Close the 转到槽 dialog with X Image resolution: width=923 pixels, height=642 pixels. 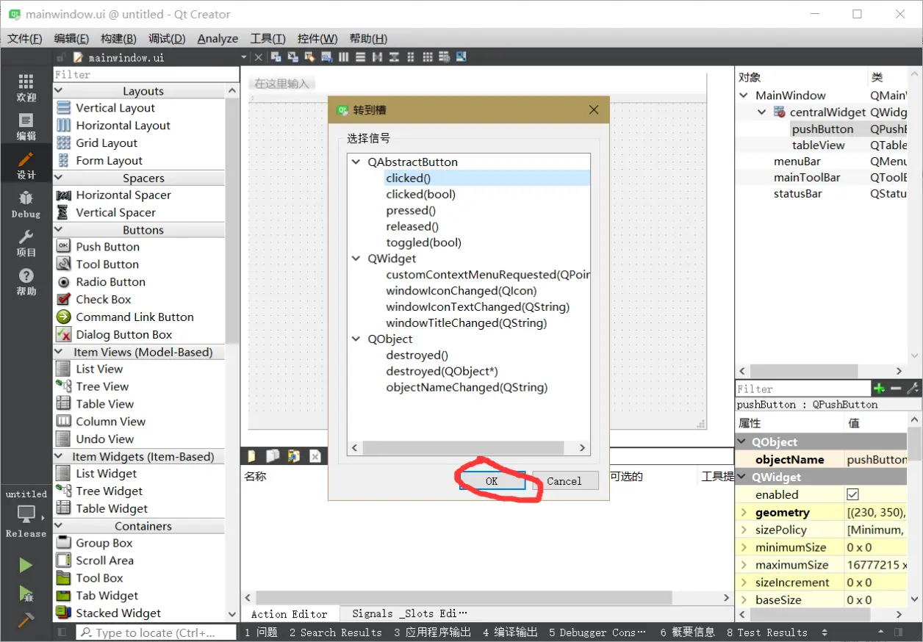click(594, 110)
